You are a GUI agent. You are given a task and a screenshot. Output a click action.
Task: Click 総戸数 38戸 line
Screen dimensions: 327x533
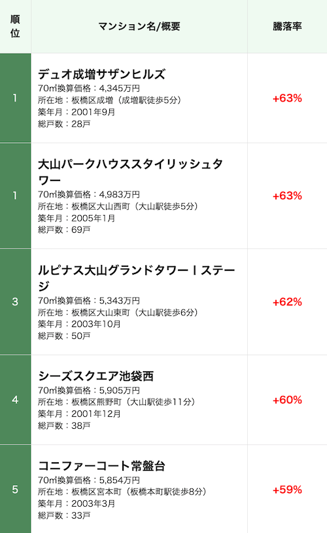[x=64, y=425]
